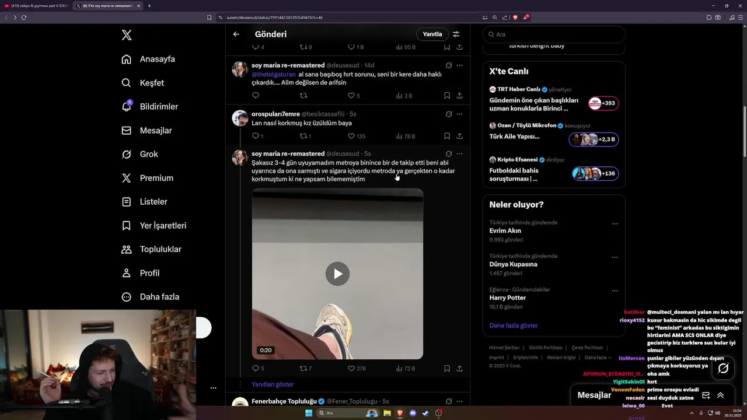The width and height of the screenshot is (747, 420).
Task: Like the post with 5 likes
Action: (x=354, y=96)
